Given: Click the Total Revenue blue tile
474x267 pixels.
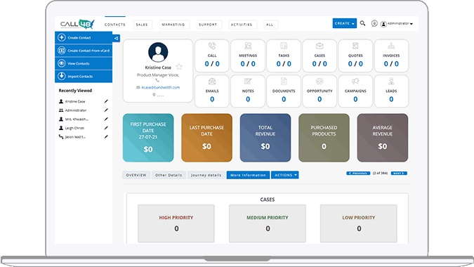Looking at the screenshot, I should coord(265,138).
